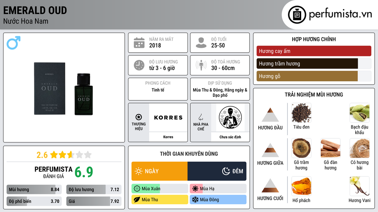Select the Đêm nighttime segment
The image size is (378, 212).
(x=217, y=171)
